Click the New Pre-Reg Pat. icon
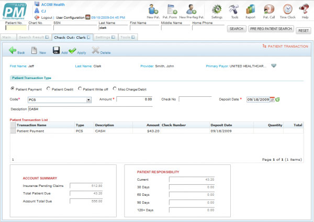 coord(192,9)
